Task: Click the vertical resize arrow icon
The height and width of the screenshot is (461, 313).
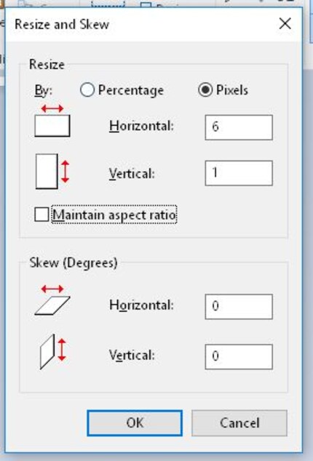Action: tap(52, 172)
